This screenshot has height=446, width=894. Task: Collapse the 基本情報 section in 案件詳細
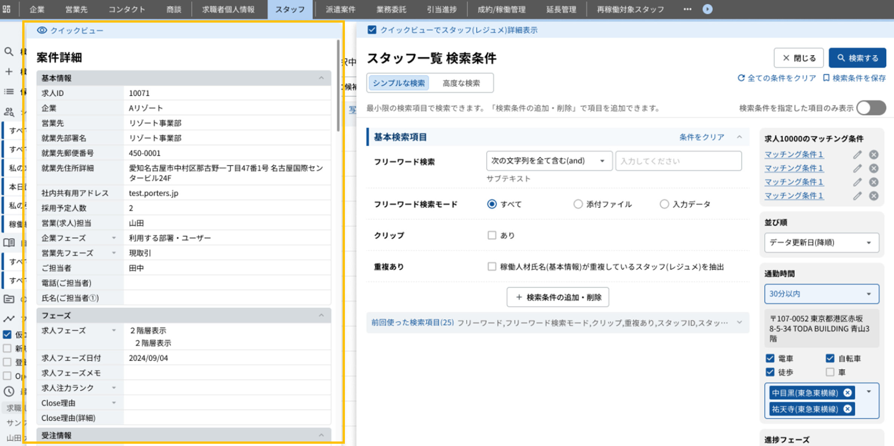[321, 78]
